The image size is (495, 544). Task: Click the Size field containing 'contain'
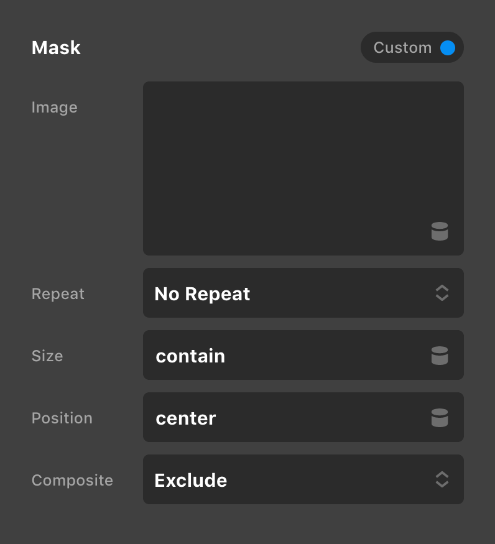(286, 356)
